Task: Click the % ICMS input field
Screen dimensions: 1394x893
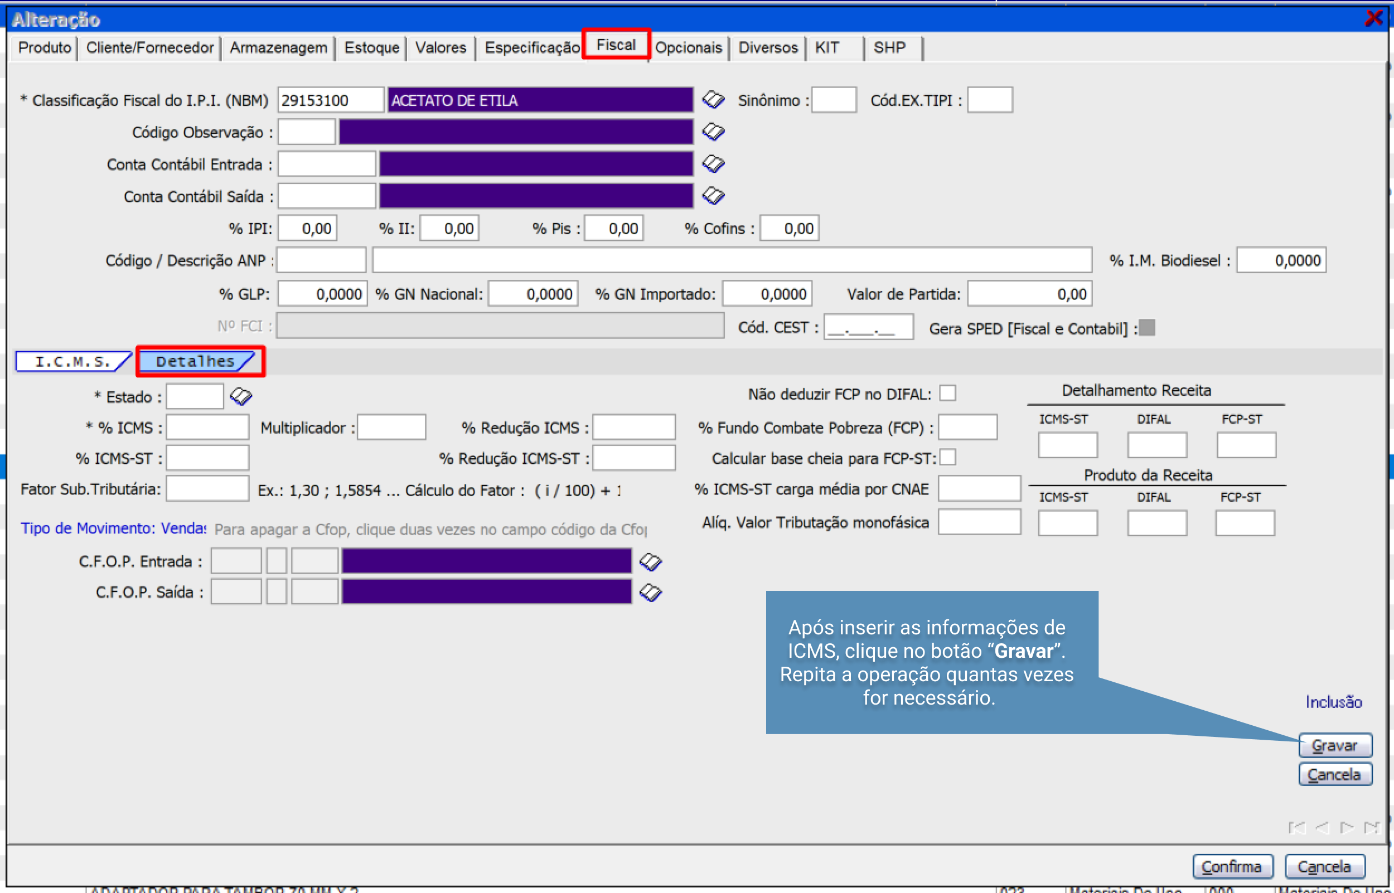Action: pos(207,428)
